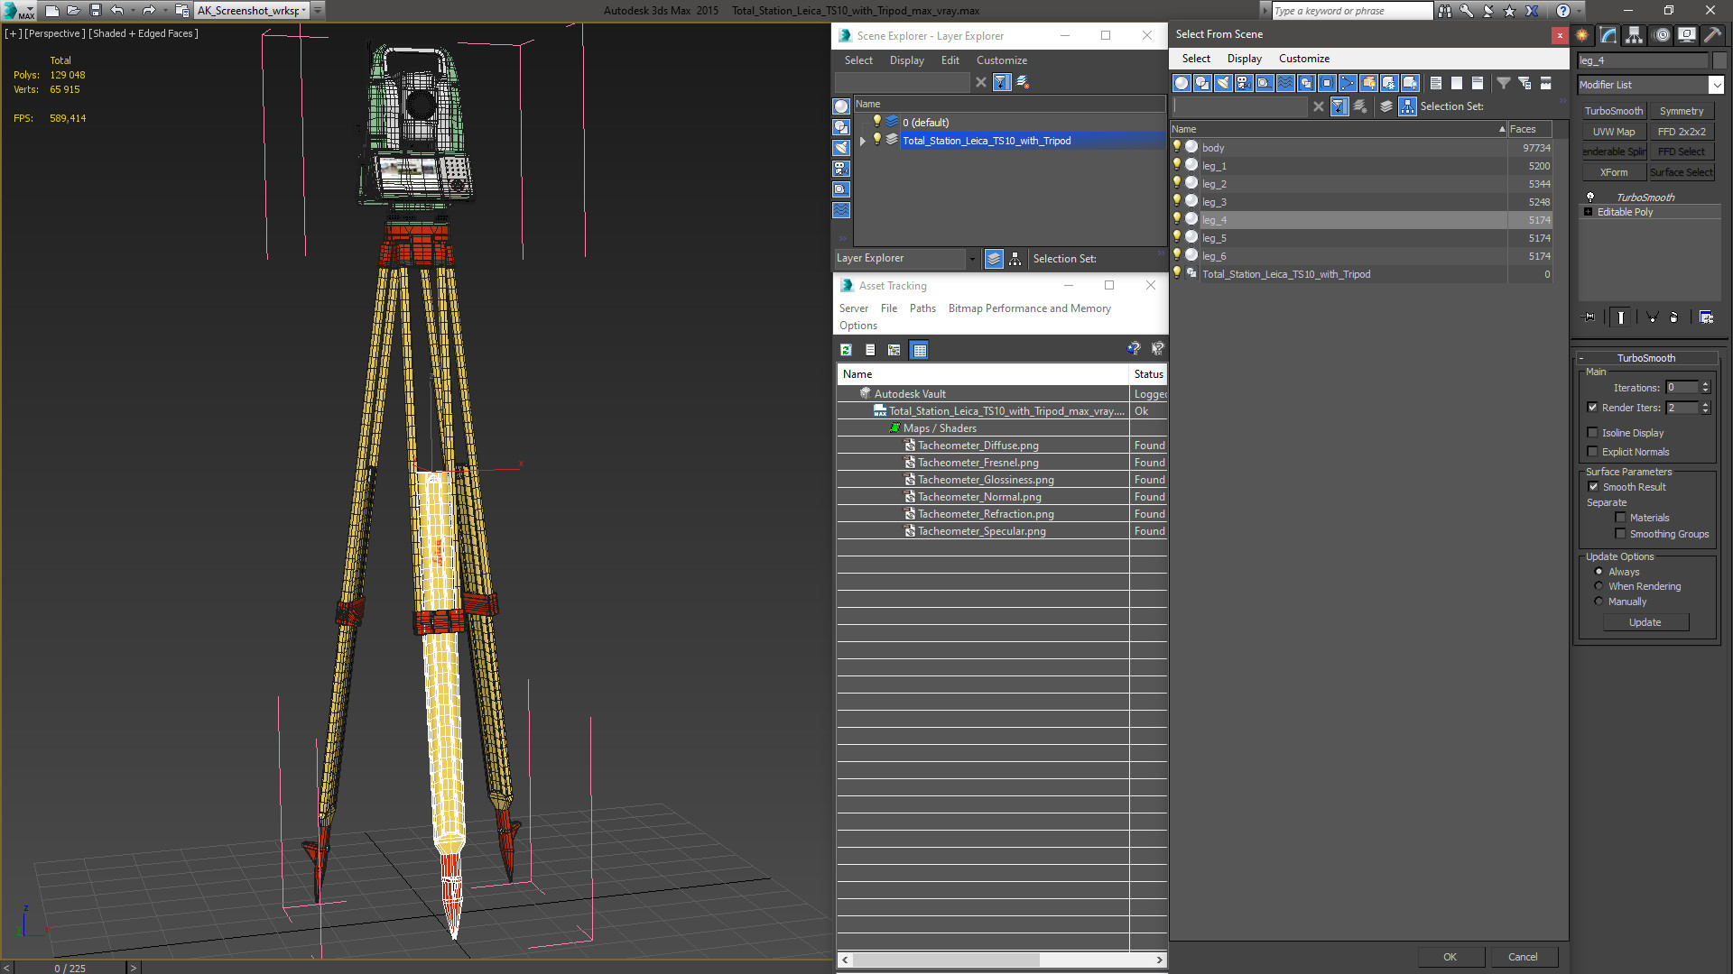The height and width of the screenshot is (974, 1733).
Task: Toggle Display Geometry filter in Select From Scene
Action: click(x=1182, y=83)
